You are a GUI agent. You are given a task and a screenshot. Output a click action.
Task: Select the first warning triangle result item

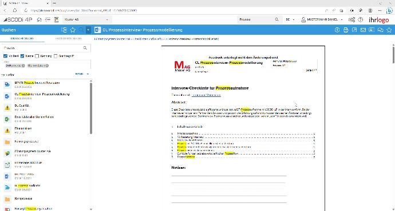[45, 107]
